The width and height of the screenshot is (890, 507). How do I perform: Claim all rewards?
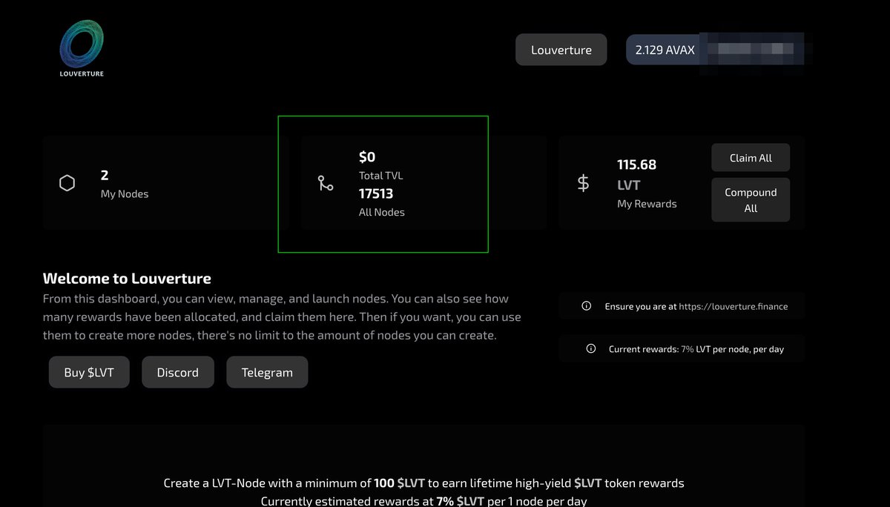[x=751, y=158]
